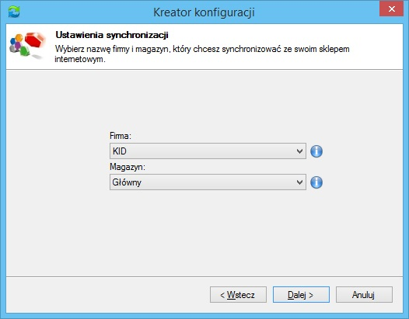Click the Firma: label
Viewport: 409px width, 319px height.
point(121,136)
